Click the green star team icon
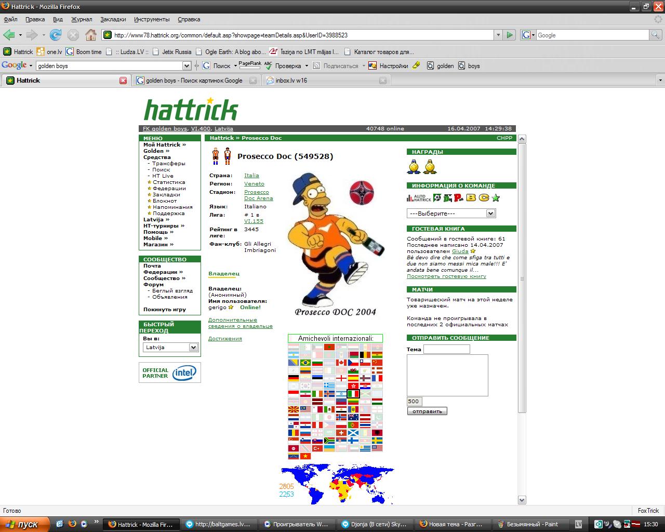The width and height of the screenshot is (665, 532). [496, 197]
